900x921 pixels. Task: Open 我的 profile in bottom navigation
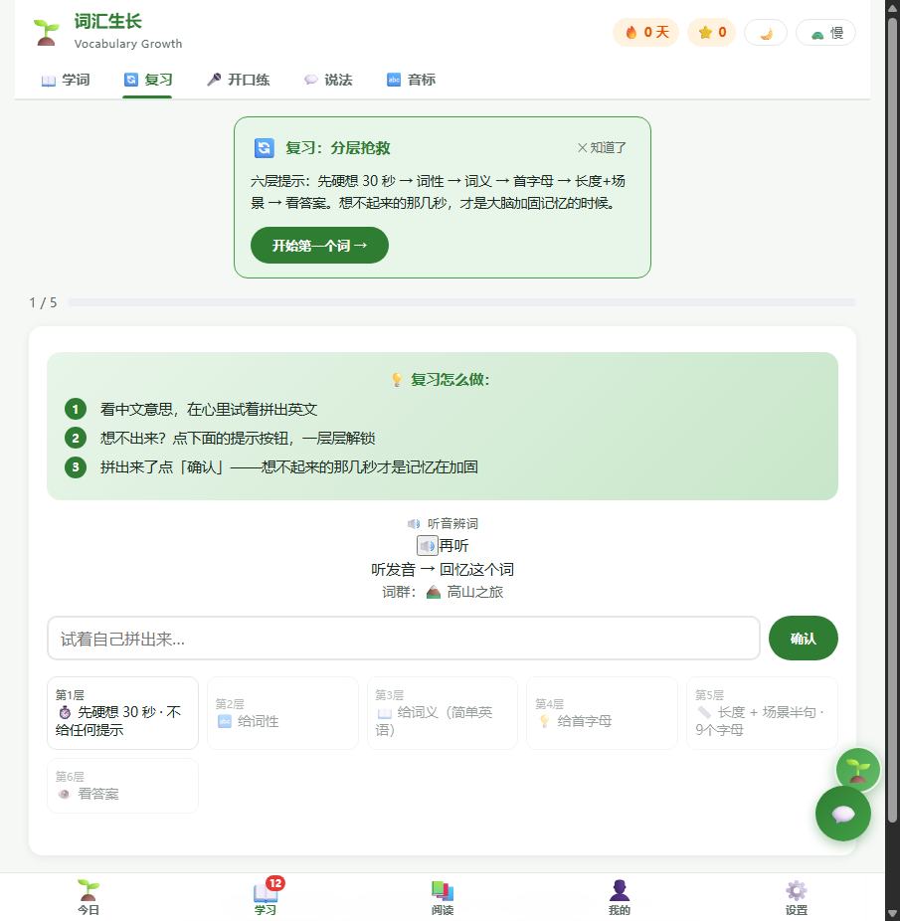(x=620, y=897)
